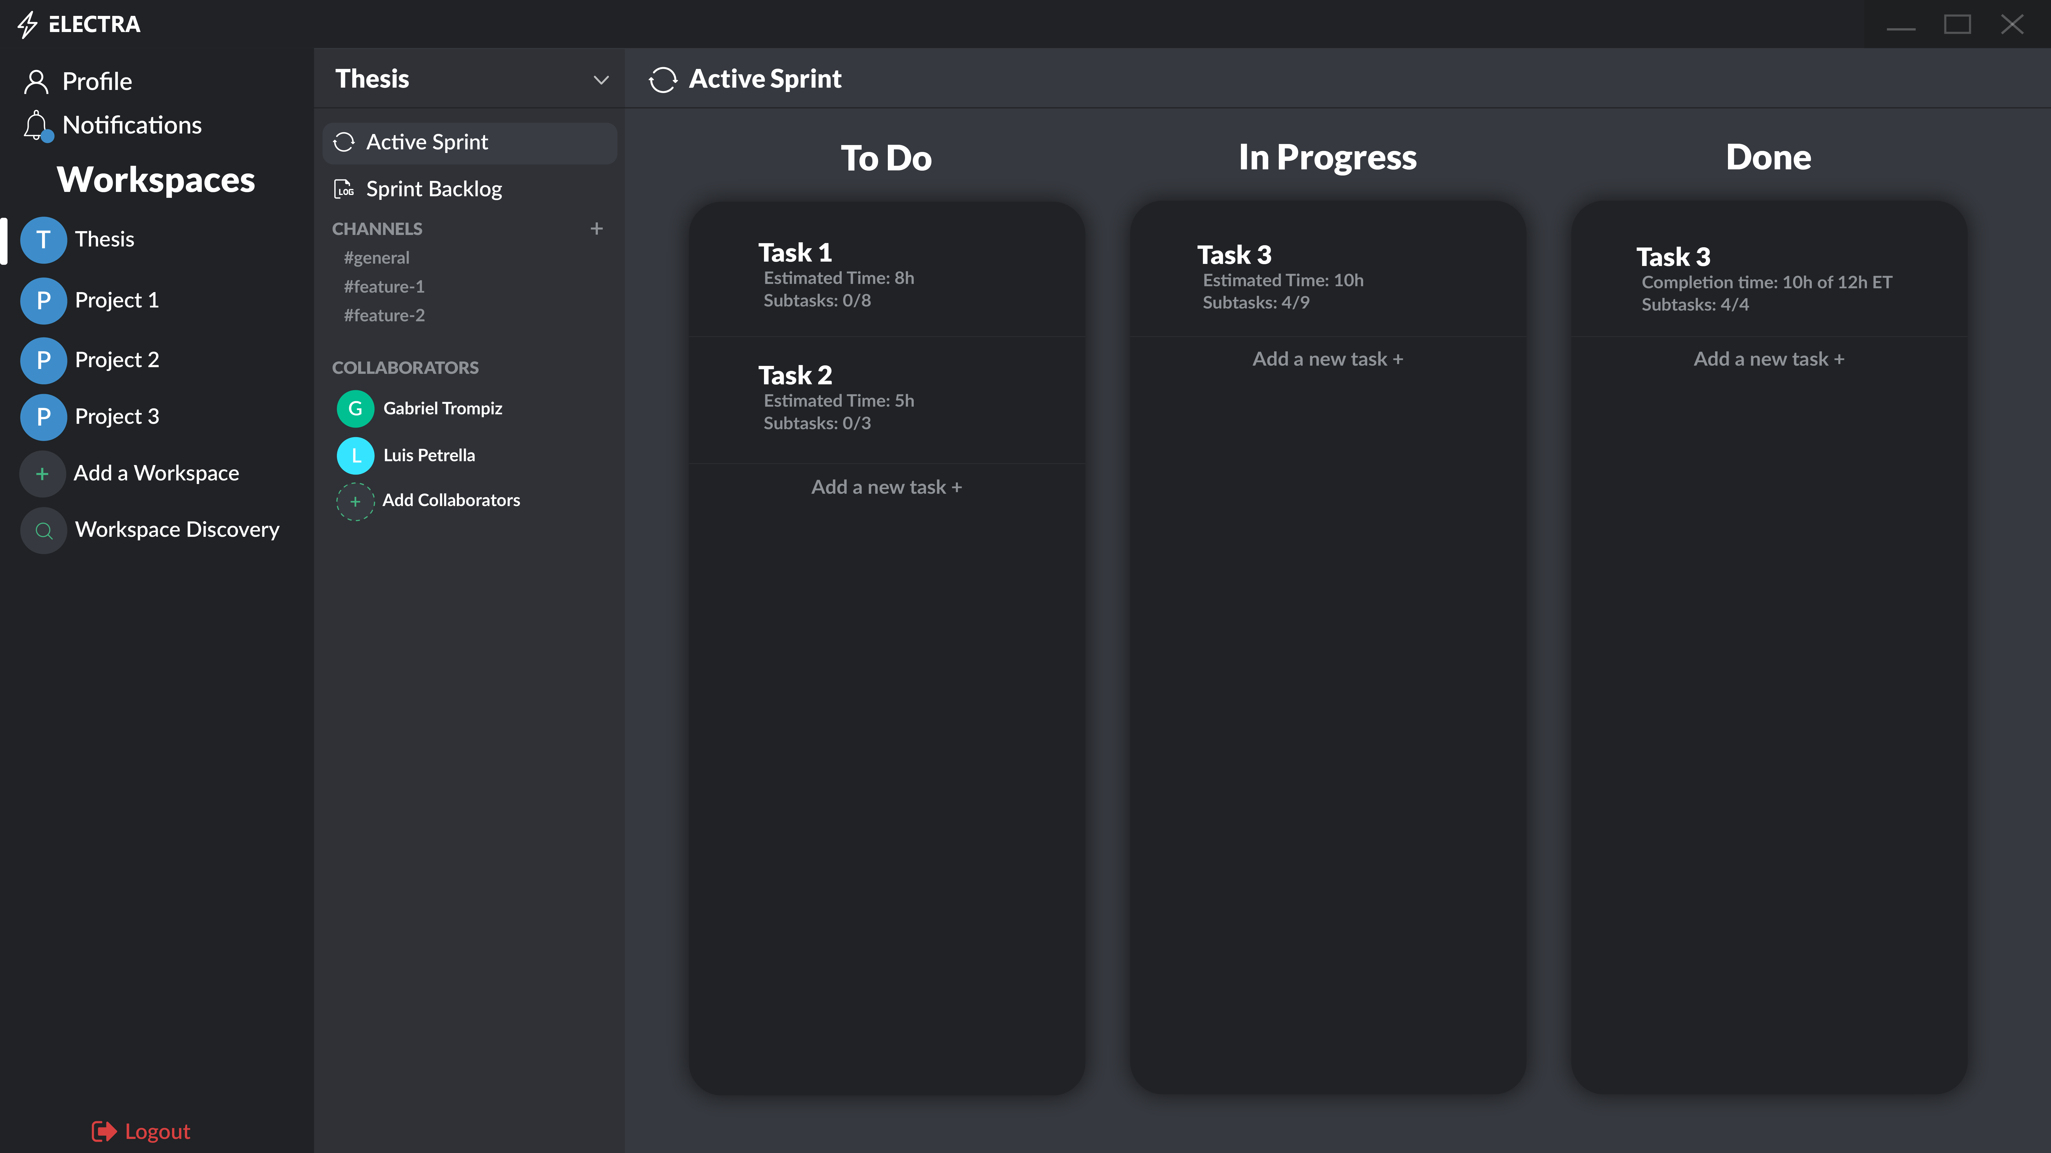The height and width of the screenshot is (1153, 2051).
Task: Switch to the Project 2 workspace
Action: [116, 360]
